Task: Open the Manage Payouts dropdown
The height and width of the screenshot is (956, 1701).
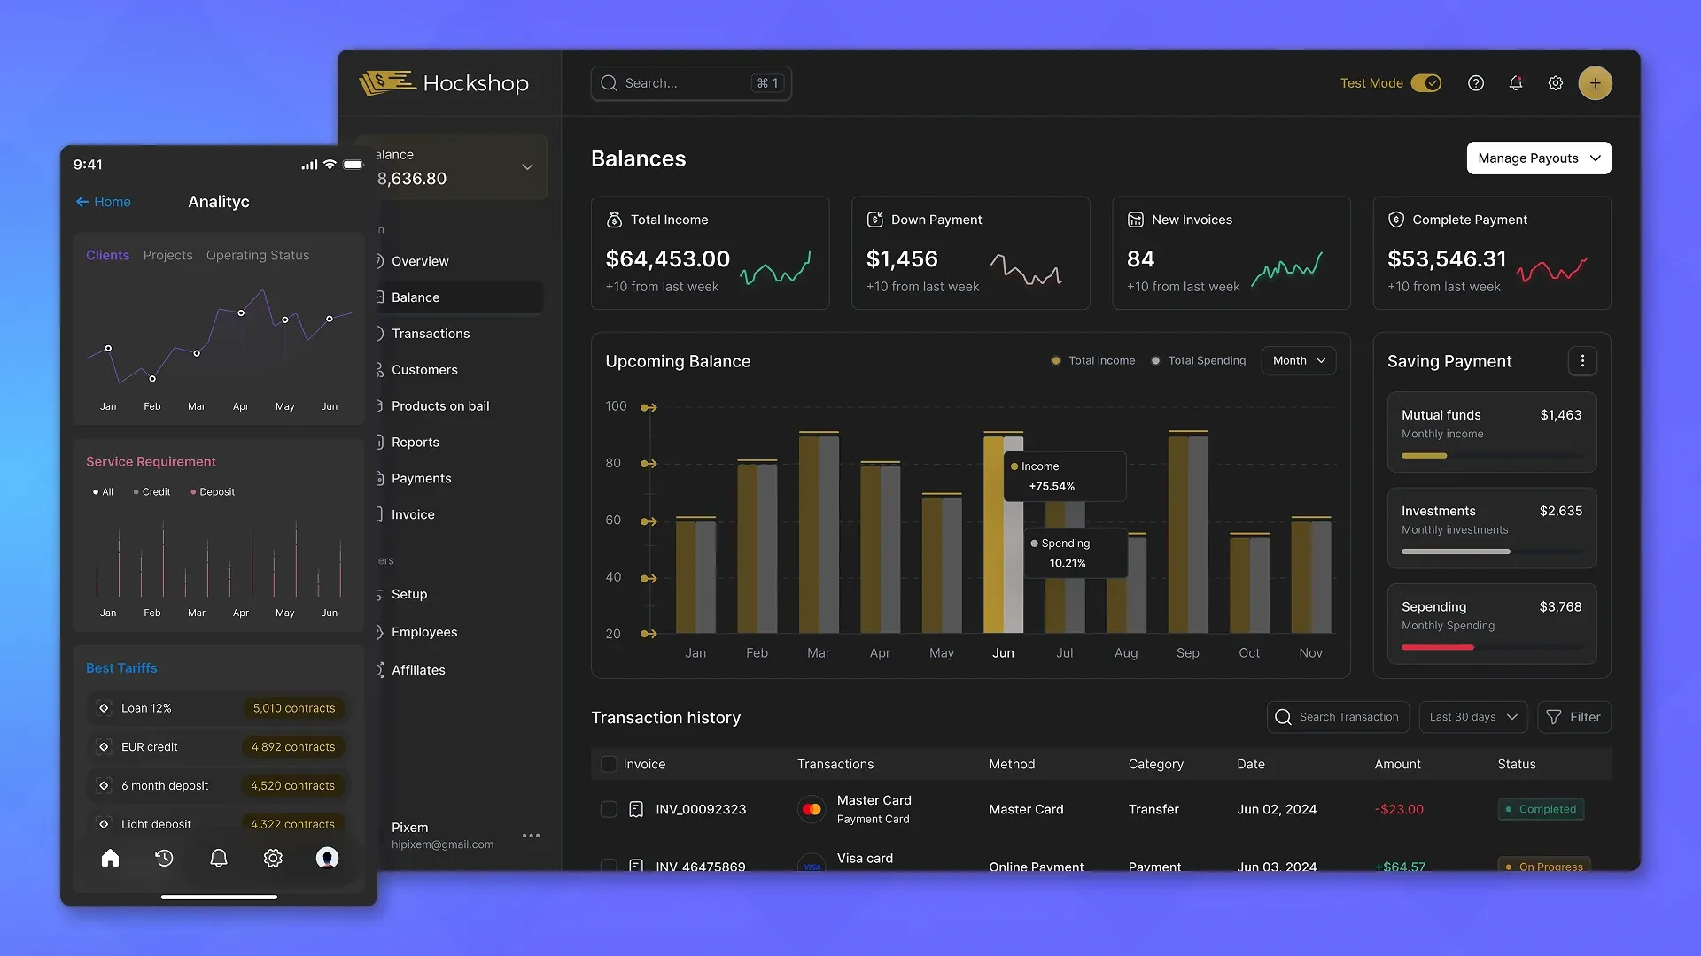Action: pos(1538,158)
